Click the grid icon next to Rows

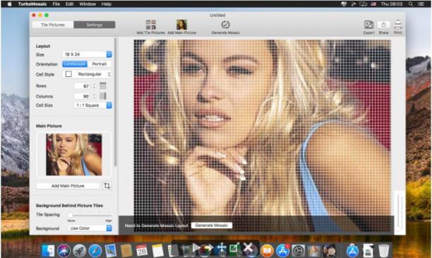click(103, 86)
